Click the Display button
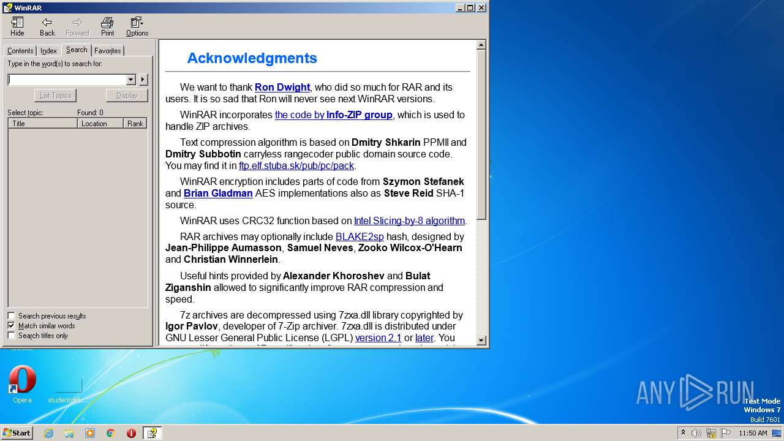Screen dimensions: 784x441 pos(127,96)
